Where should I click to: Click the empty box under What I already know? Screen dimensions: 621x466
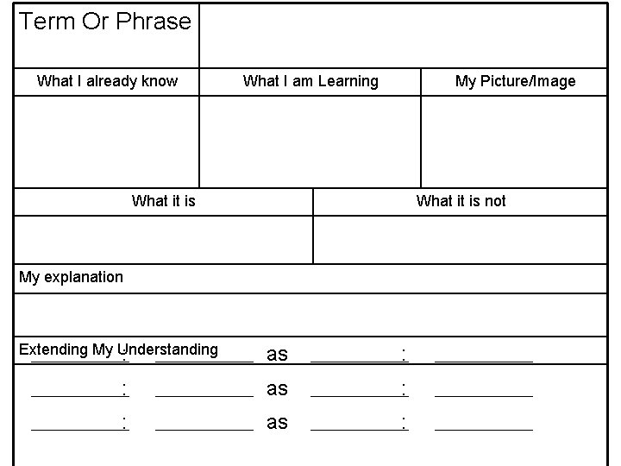pyautogui.click(x=107, y=142)
